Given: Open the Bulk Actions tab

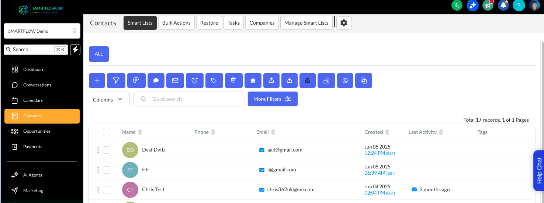Looking at the screenshot, I should [x=176, y=23].
